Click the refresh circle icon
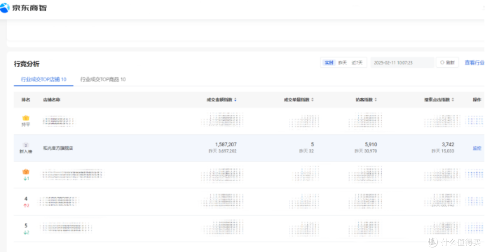The image size is (485, 252). click(x=442, y=62)
